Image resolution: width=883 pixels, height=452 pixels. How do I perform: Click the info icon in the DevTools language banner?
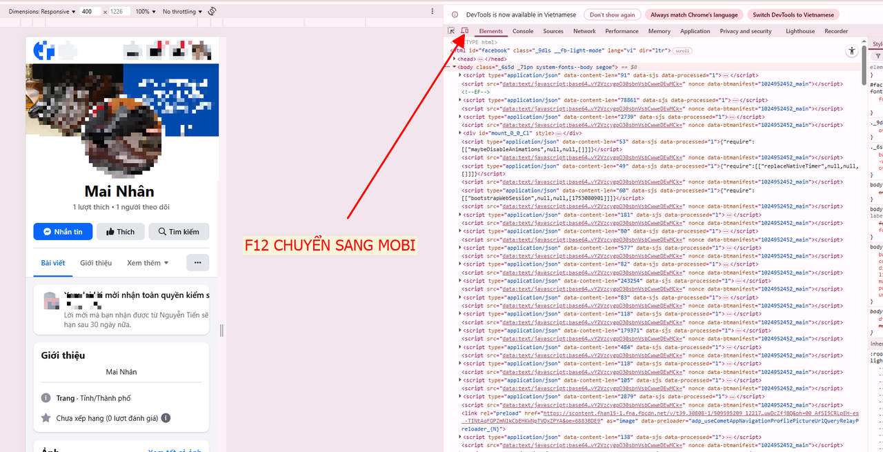click(455, 14)
